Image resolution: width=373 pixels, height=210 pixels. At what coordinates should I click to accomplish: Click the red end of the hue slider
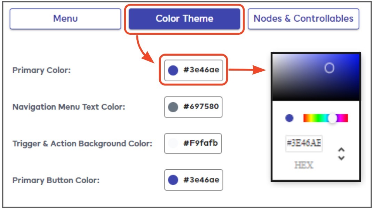[305, 118]
